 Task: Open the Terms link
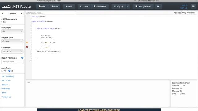(x=4, y=93)
